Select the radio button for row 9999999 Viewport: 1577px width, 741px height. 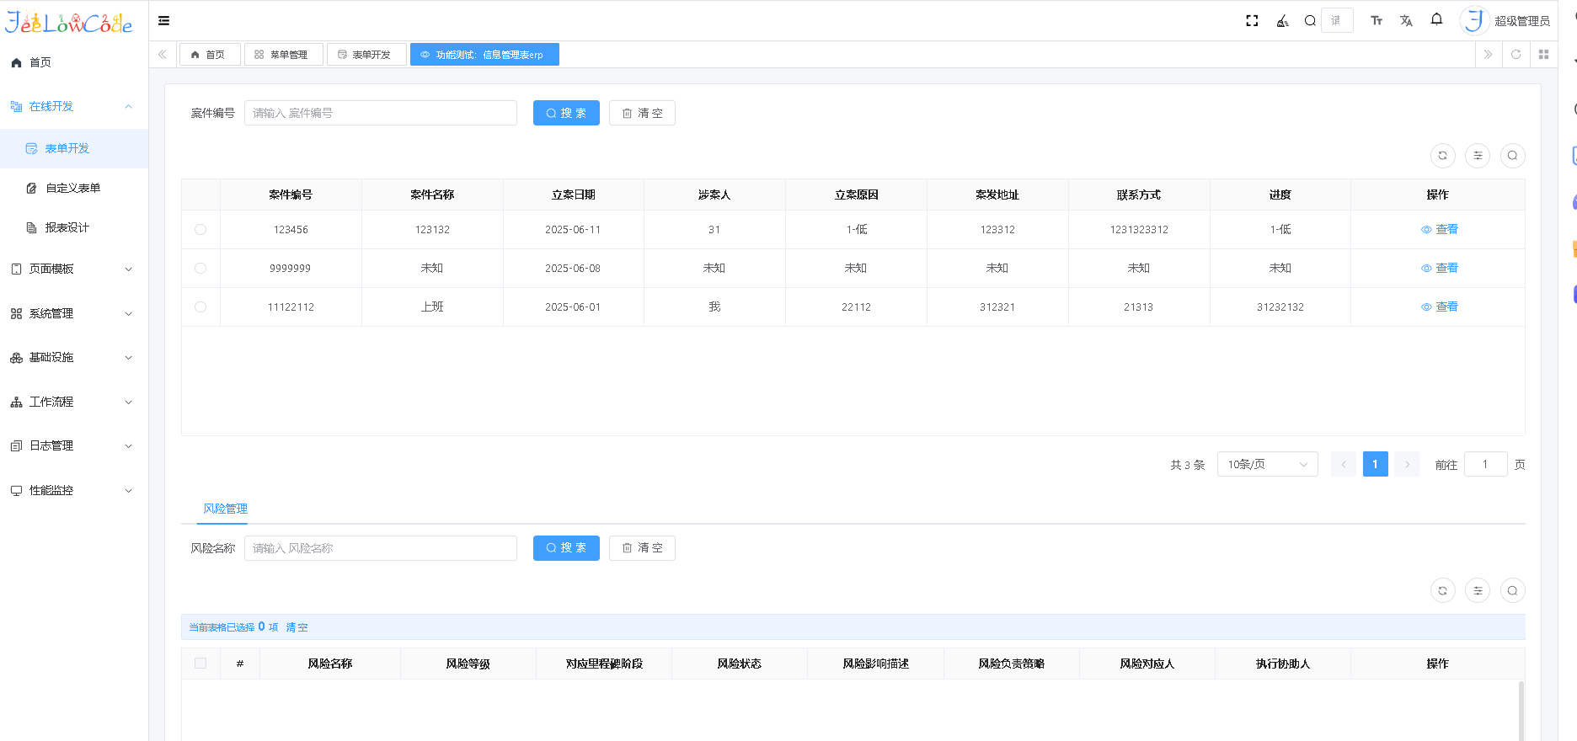point(200,268)
